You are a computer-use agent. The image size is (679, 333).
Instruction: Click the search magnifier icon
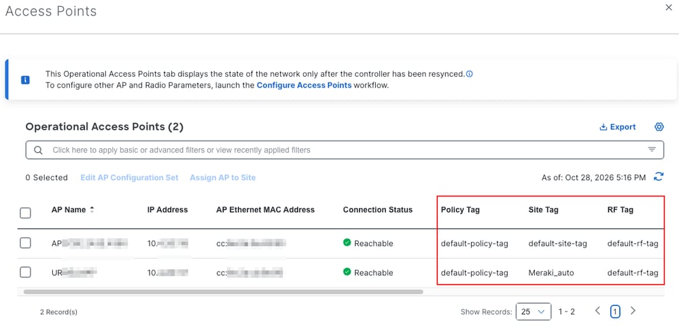coord(38,150)
